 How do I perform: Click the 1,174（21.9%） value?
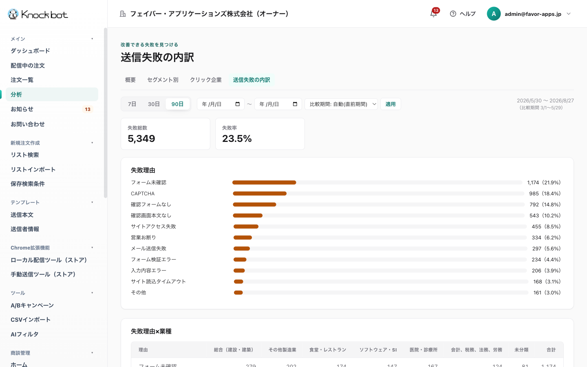tap(544, 182)
